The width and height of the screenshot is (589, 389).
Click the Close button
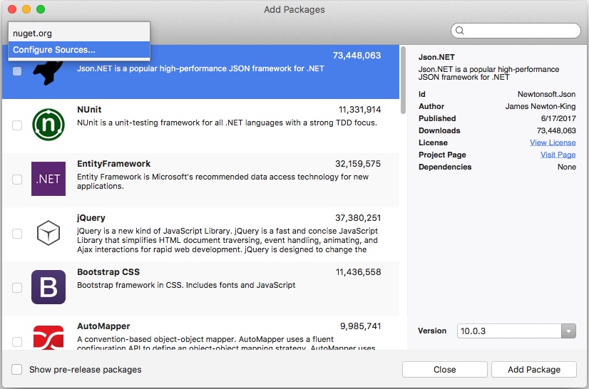pos(445,370)
